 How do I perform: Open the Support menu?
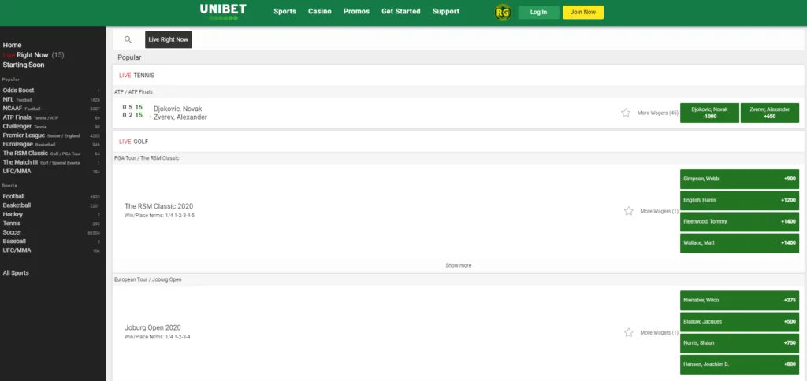coord(446,11)
